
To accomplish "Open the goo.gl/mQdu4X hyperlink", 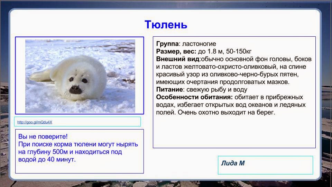I will pyautogui.click(x=35, y=122).
